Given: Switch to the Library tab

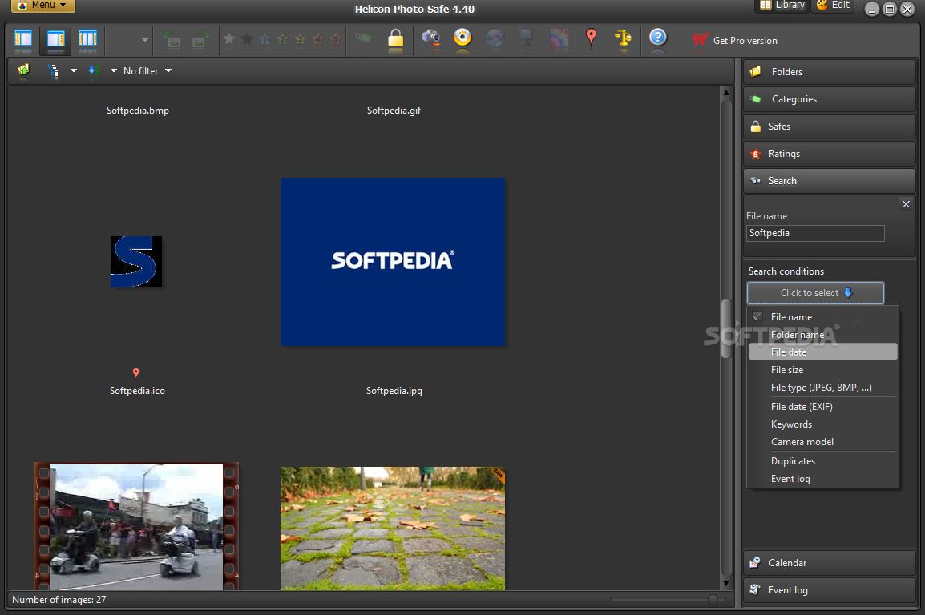Looking at the screenshot, I should (782, 6).
